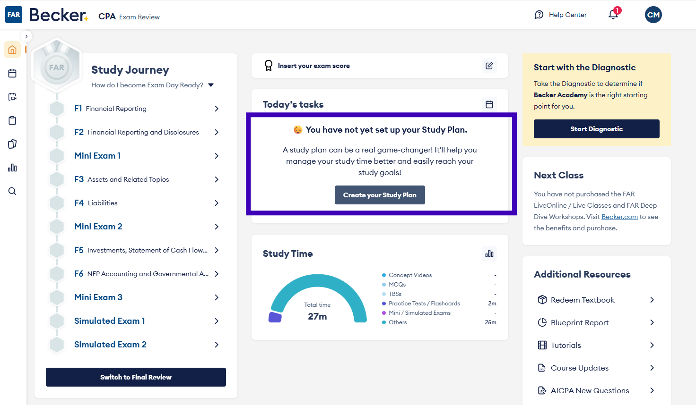This screenshot has width=696, height=405.
Task: Expand the left sidebar with arrow toggle
Action: 26,36
